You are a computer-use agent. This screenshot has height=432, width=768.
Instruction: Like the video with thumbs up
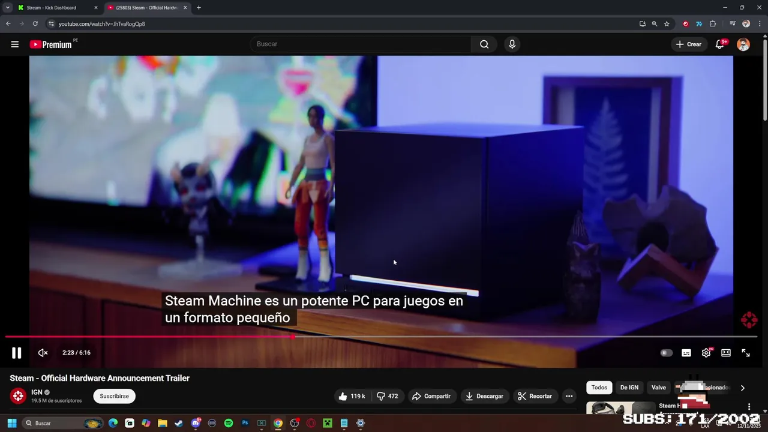tap(352, 396)
